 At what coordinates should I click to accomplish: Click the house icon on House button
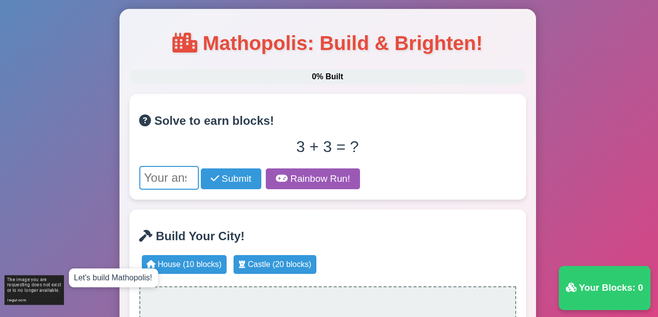[x=151, y=264]
